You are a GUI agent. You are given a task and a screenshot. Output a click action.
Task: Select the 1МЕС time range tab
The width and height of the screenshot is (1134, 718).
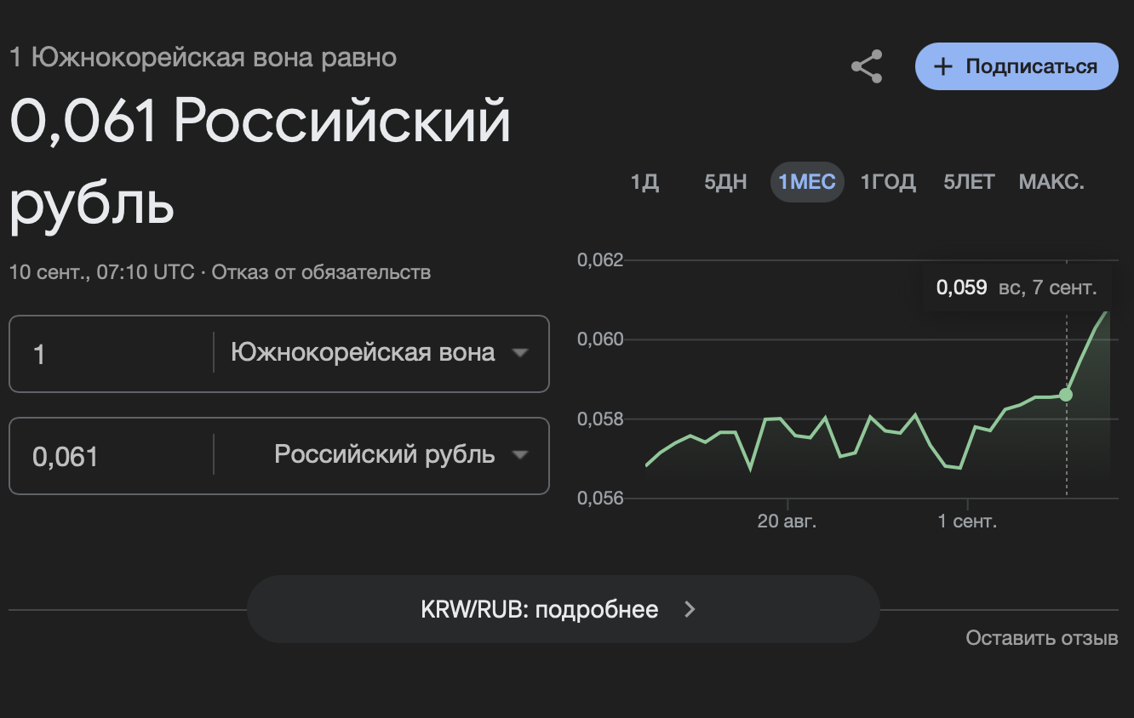point(806,182)
